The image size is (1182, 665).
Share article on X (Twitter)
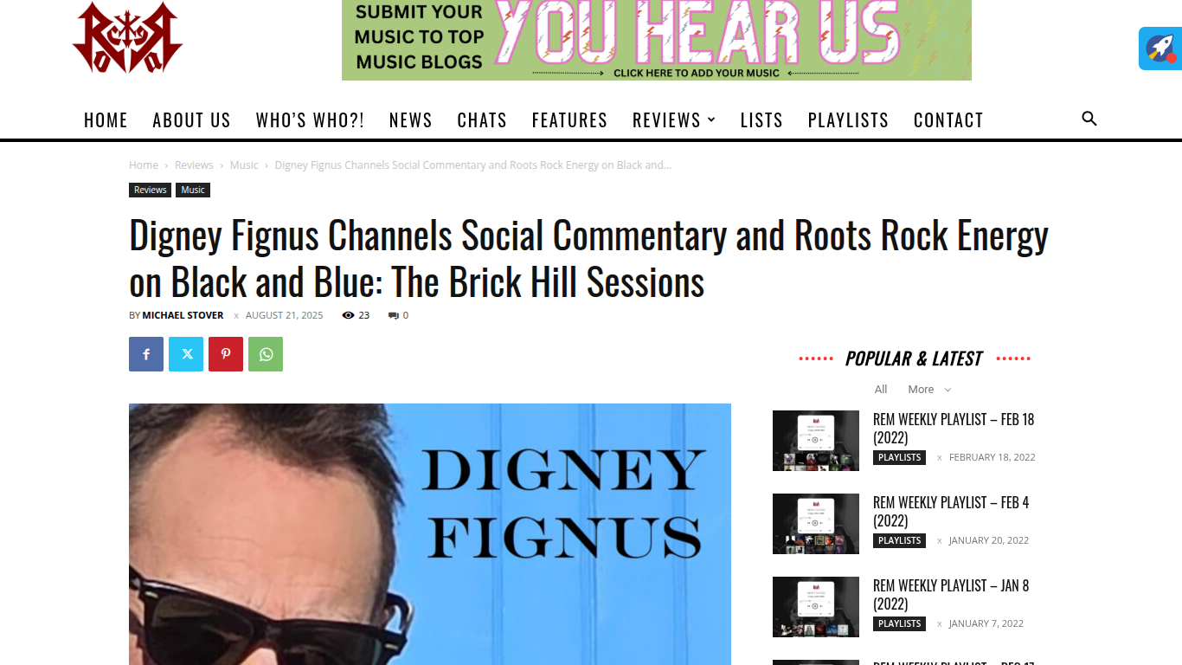click(186, 354)
